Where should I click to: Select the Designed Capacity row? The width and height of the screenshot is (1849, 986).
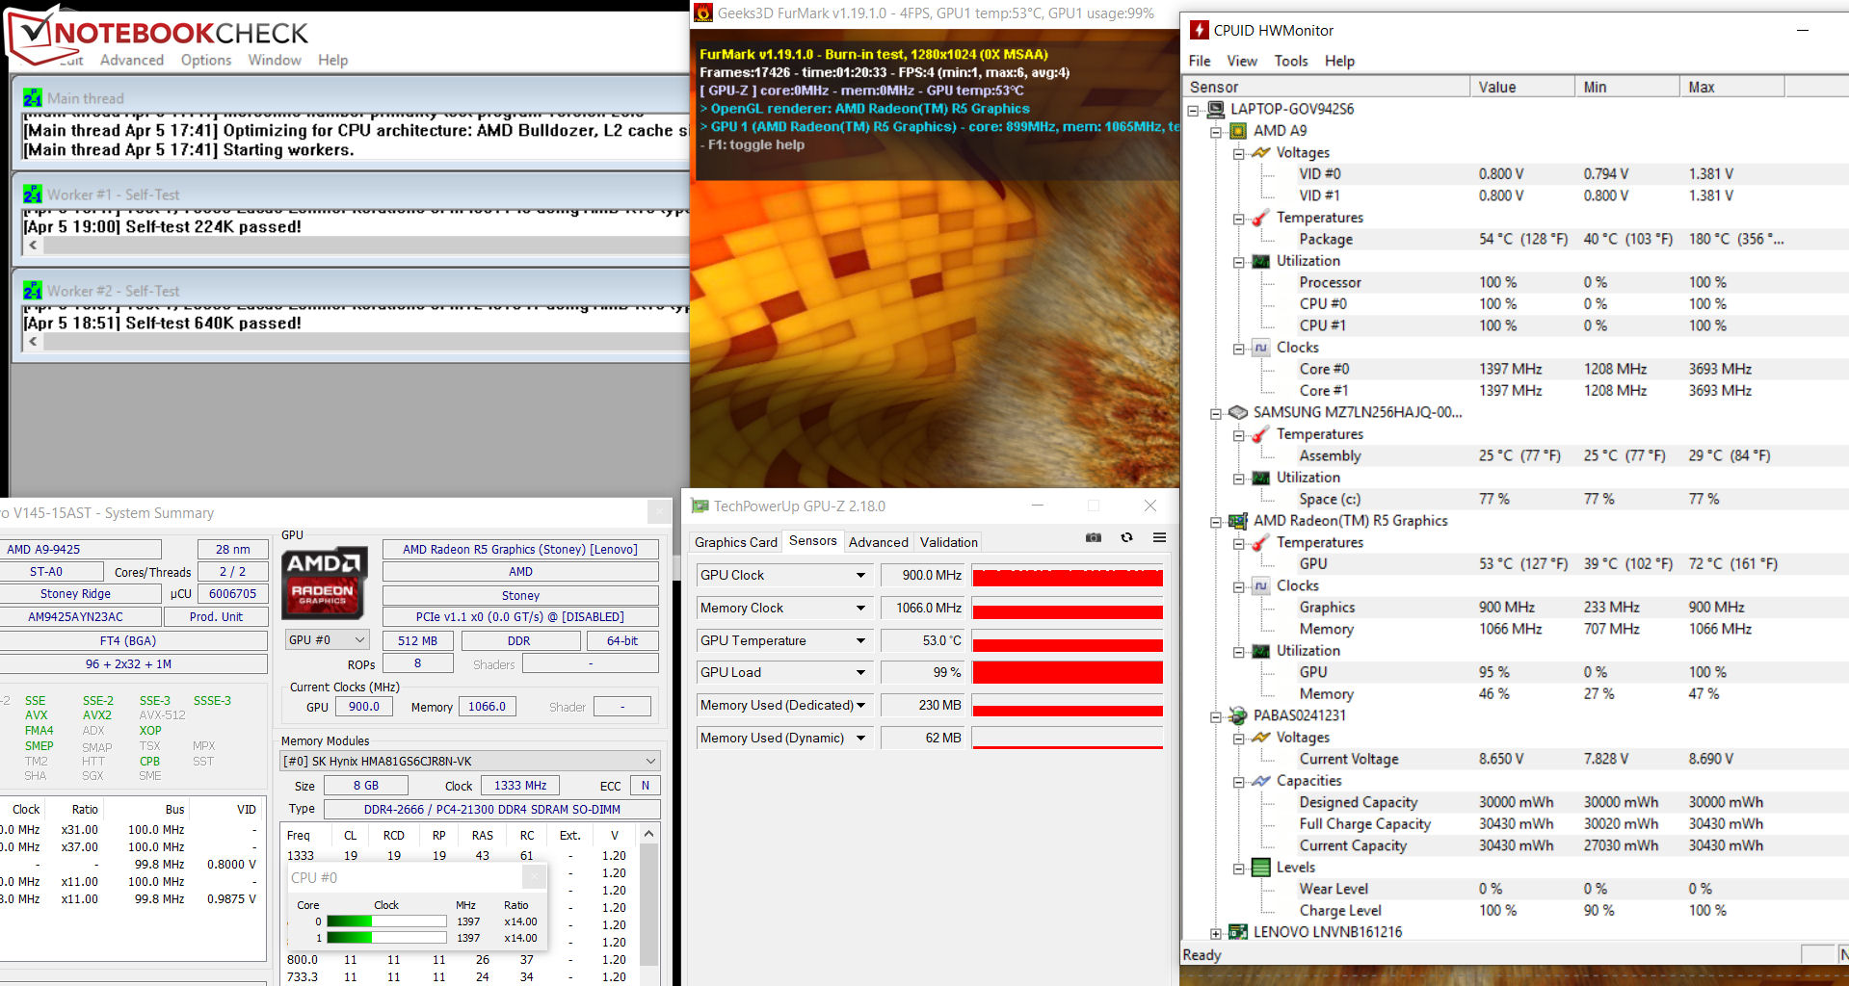pyautogui.click(x=1515, y=803)
